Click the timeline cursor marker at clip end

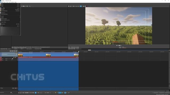click(x=79, y=52)
